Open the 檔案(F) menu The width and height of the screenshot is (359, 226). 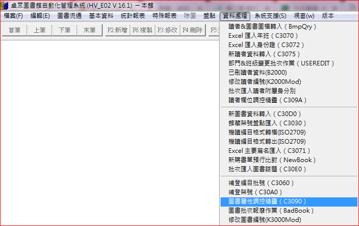click(13, 16)
